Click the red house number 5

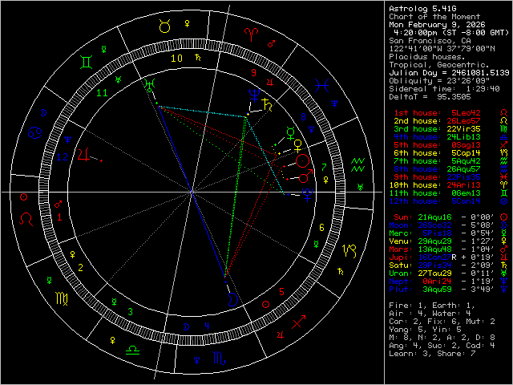pyautogui.click(x=281, y=292)
